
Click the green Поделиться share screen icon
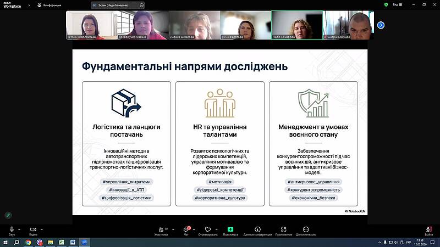(230, 229)
